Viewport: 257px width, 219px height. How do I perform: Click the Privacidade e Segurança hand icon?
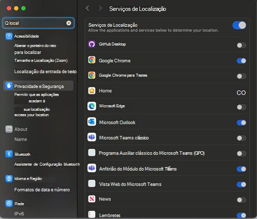coord(9,86)
